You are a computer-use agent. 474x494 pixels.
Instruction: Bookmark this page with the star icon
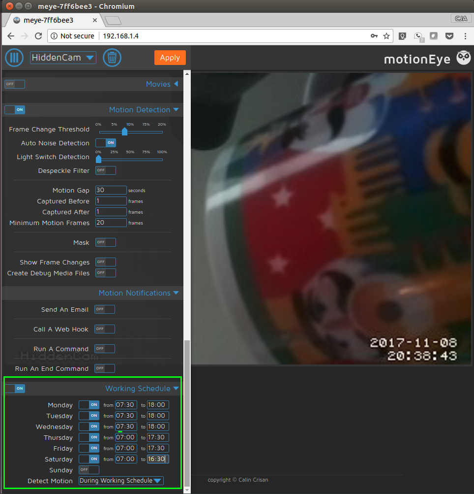[x=386, y=36]
